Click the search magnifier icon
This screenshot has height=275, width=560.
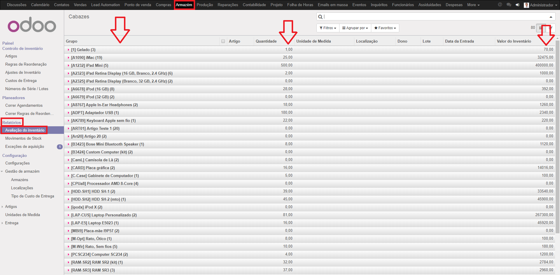[x=320, y=17]
